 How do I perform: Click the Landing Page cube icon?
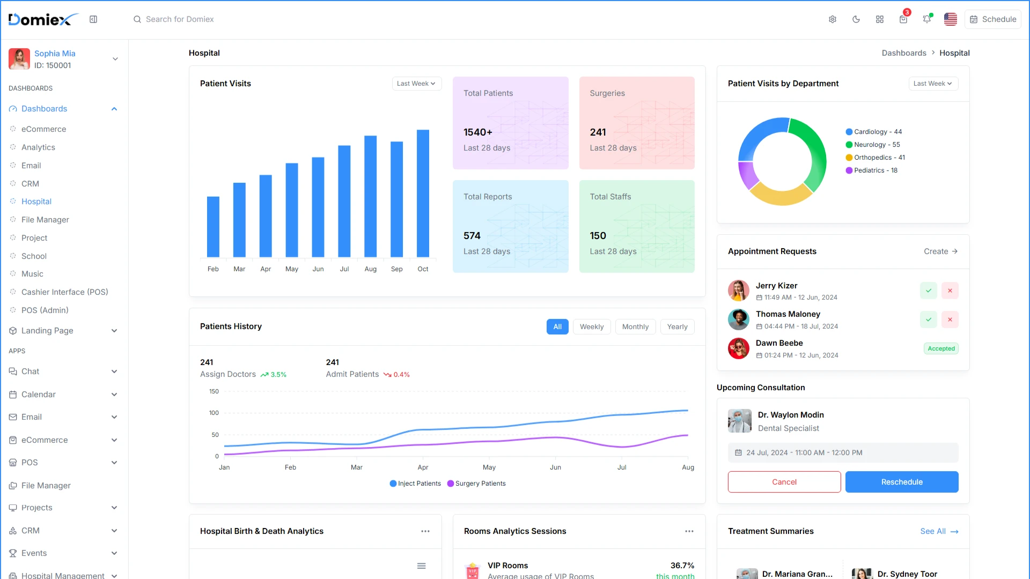[13, 331]
